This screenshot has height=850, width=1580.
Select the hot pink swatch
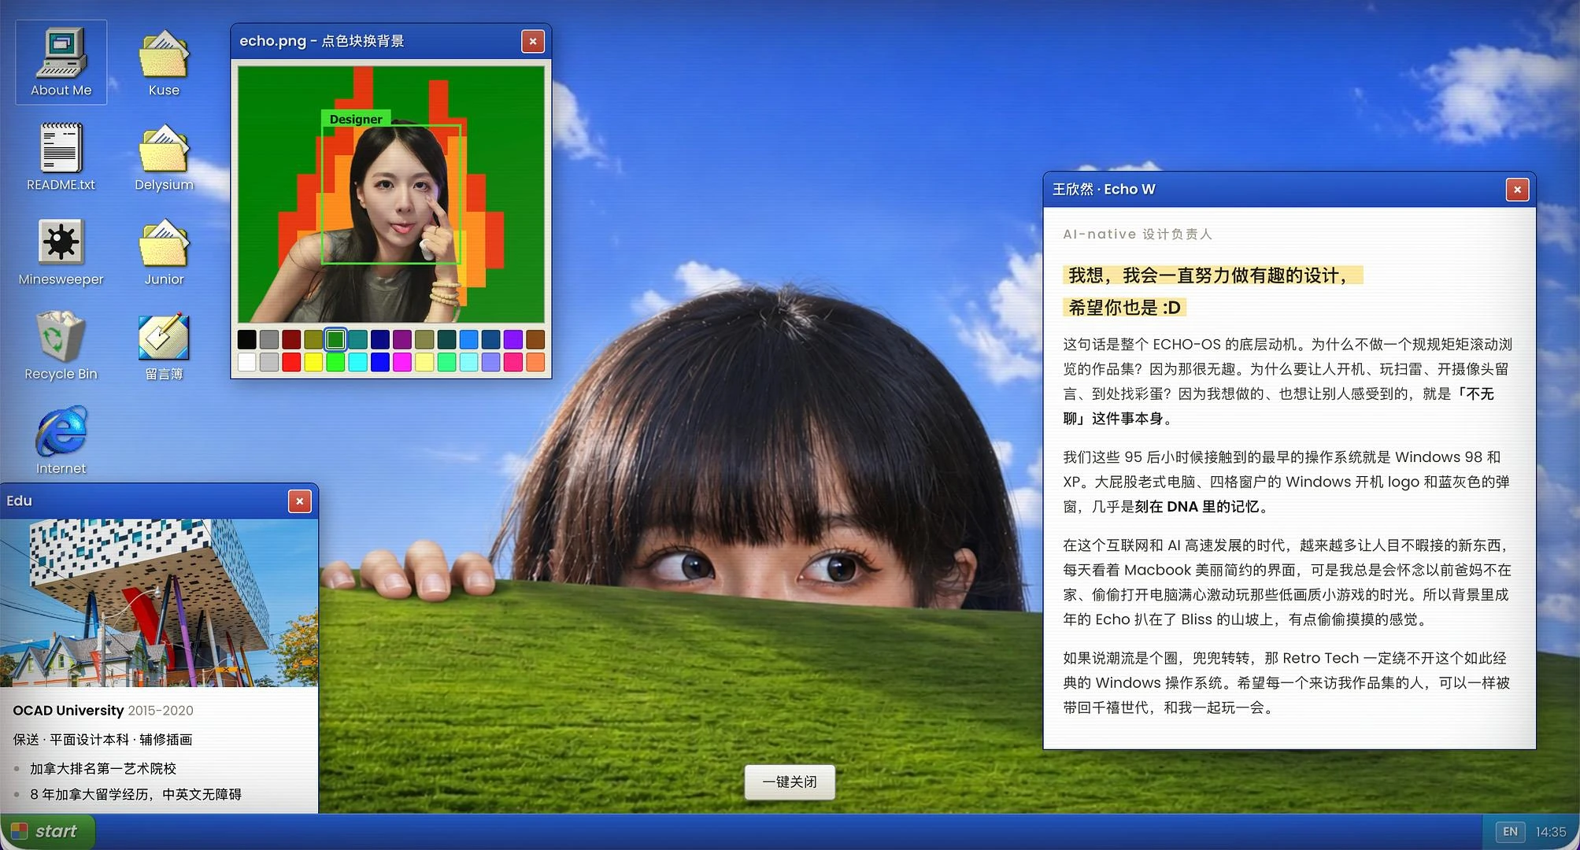pyautogui.click(x=513, y=362)
